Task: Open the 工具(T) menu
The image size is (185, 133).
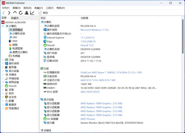Action: tap(50, 8)
